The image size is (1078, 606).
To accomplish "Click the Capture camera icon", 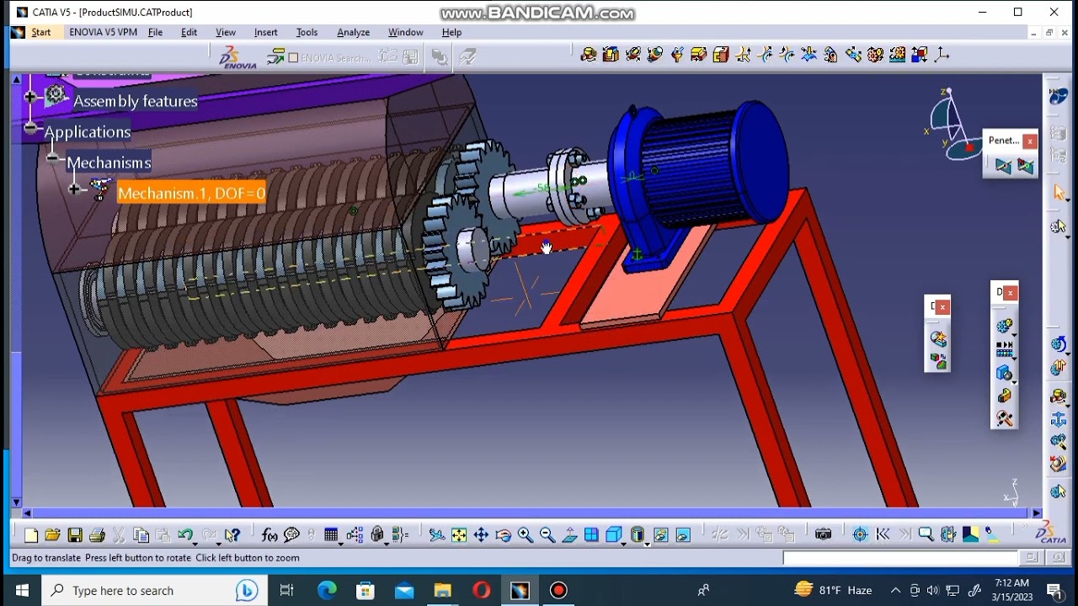I will point(823,534).
